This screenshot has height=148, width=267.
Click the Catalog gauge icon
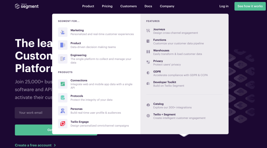click(x=148, y=105)
